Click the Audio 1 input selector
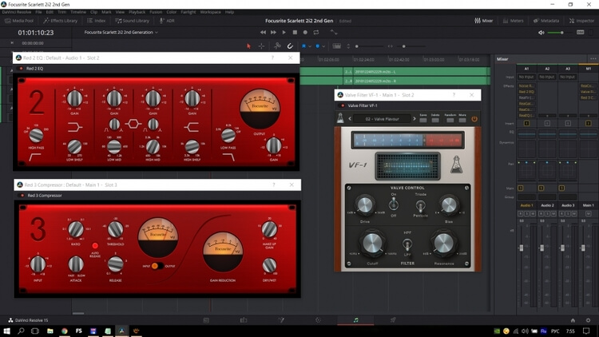 526,77
